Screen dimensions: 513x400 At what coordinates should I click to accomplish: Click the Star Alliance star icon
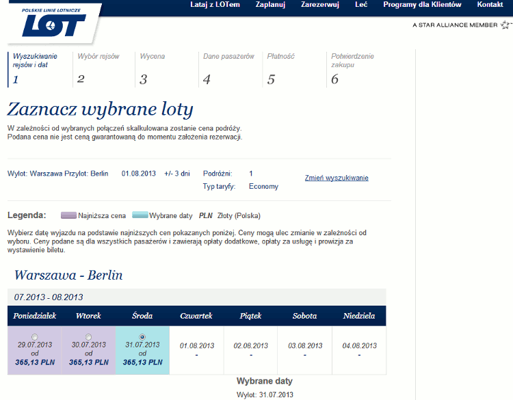pos(505,25)
